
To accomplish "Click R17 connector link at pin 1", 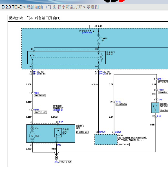I will click(x=59, y=145).
